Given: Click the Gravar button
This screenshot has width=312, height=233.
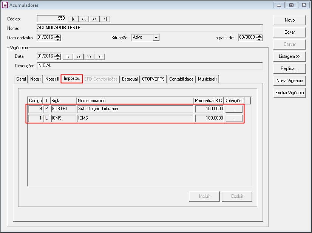Looking at the screenshot, I should point(289,45).
